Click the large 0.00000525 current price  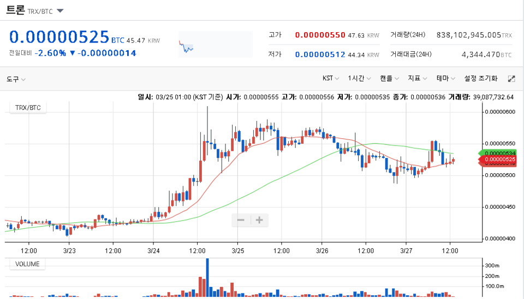(x=59, y=36)
